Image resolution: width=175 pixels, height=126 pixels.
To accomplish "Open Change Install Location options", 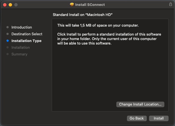I will 140,104.
